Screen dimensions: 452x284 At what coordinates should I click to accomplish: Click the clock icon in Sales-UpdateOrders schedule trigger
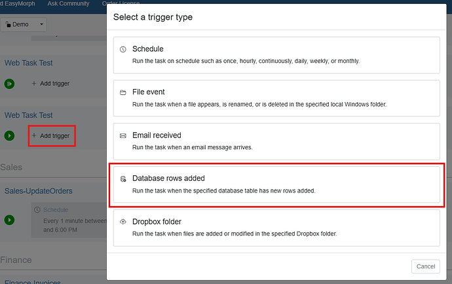coord(37,210)
